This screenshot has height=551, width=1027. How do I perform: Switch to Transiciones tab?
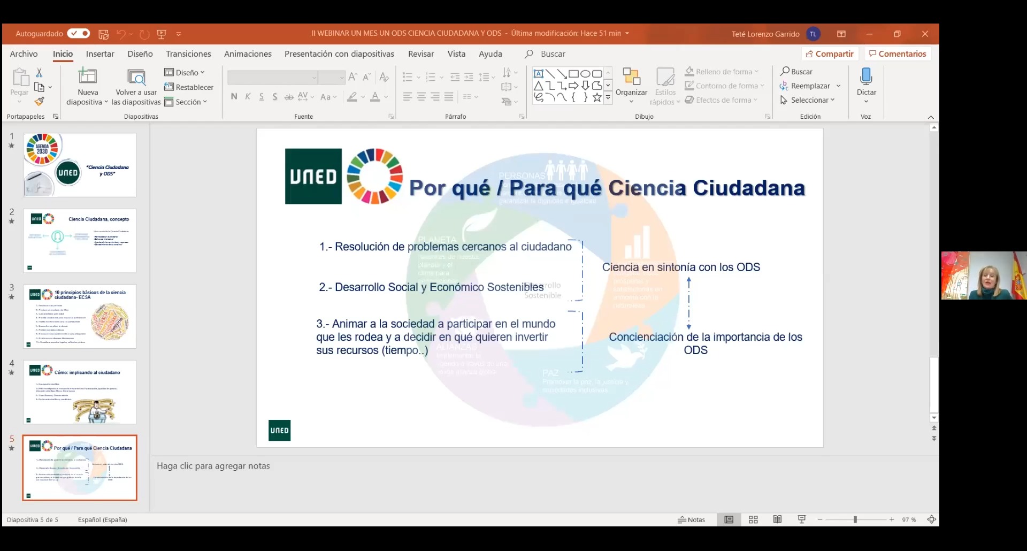tap(188, 53)
